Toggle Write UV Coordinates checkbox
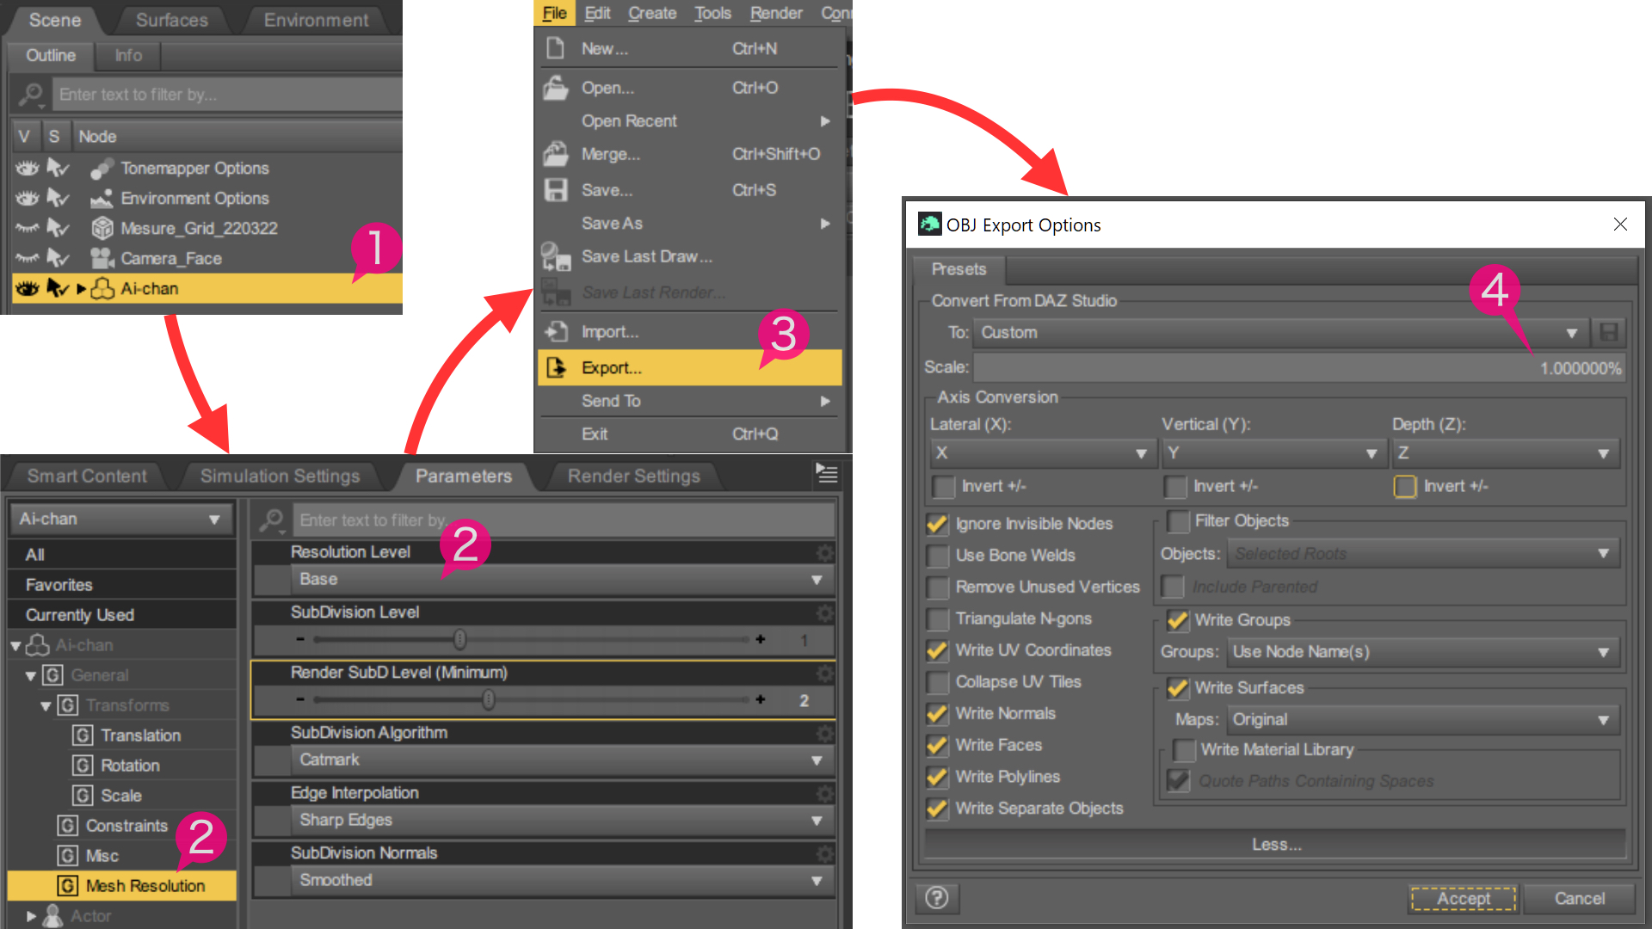Screen dimensions: 1652x929 (937, 651)
